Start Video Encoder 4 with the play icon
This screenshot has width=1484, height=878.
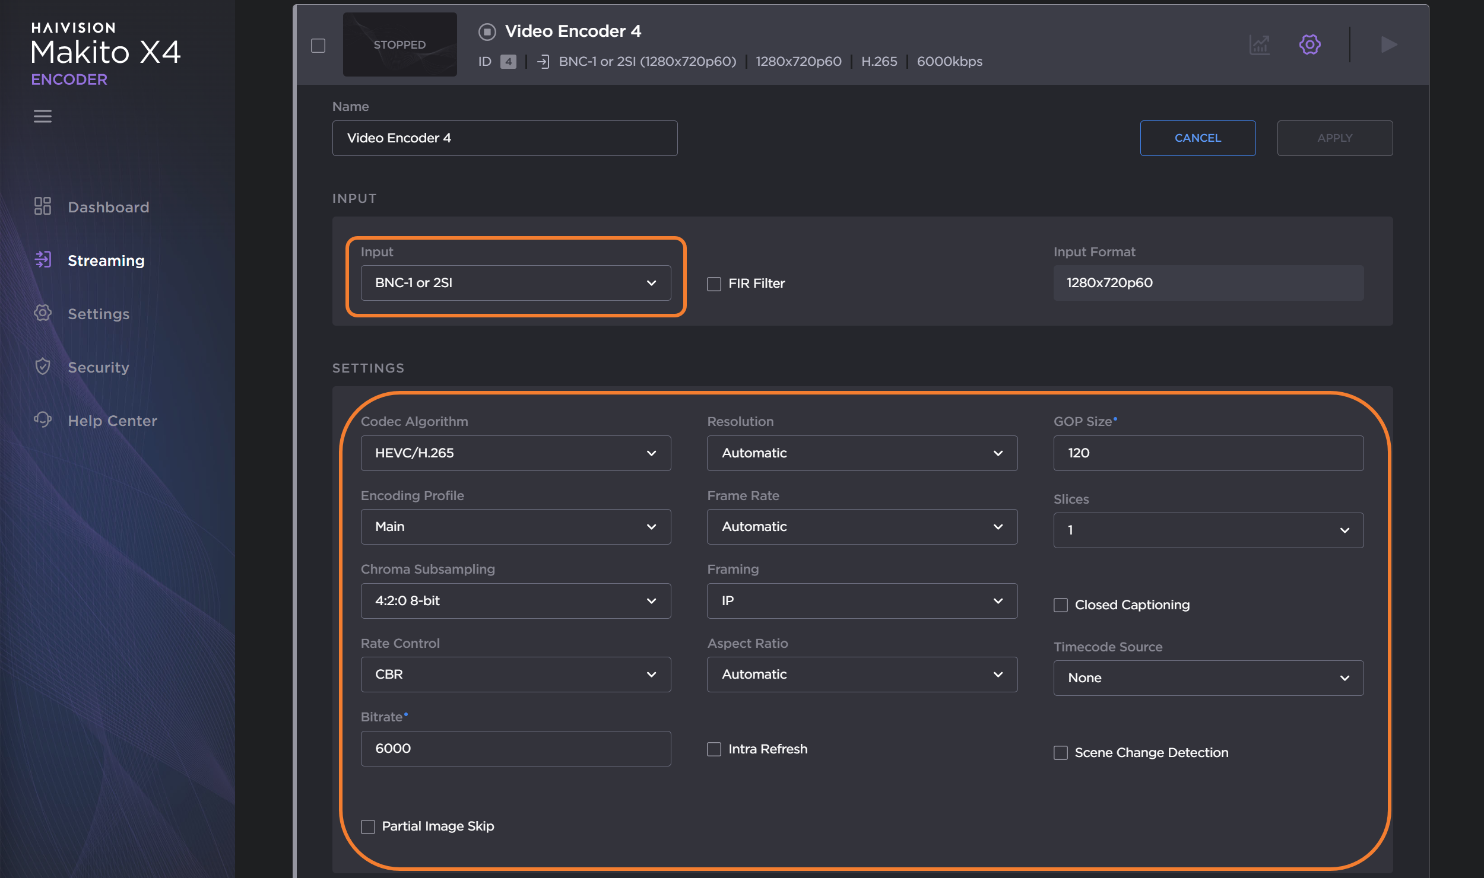(x=1388, y=44)
